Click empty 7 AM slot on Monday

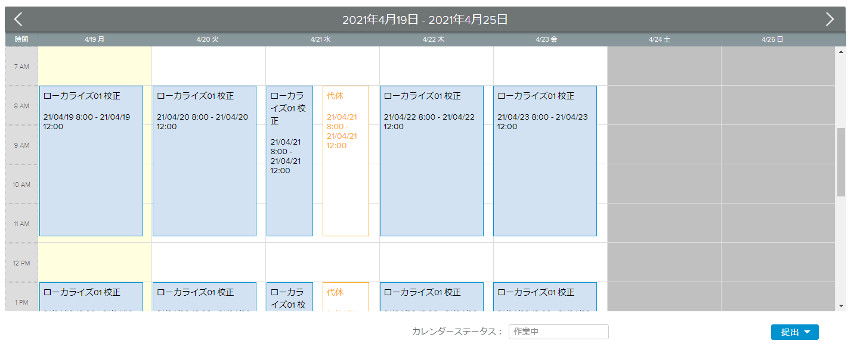point(94,66)
